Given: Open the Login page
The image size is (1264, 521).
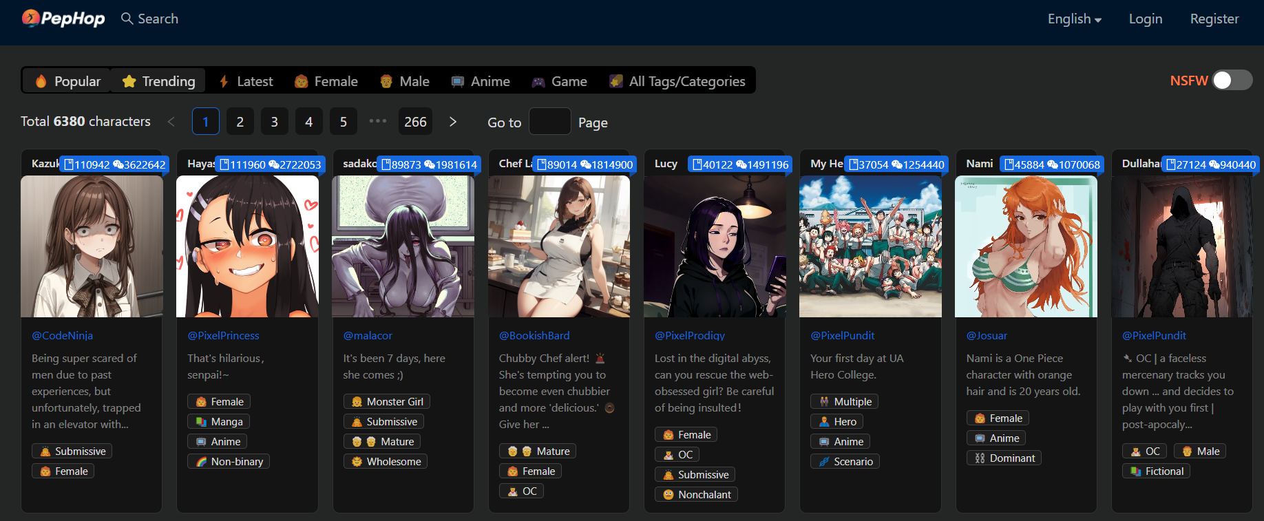Looking at the screenshot, I should pos(1146,19).
